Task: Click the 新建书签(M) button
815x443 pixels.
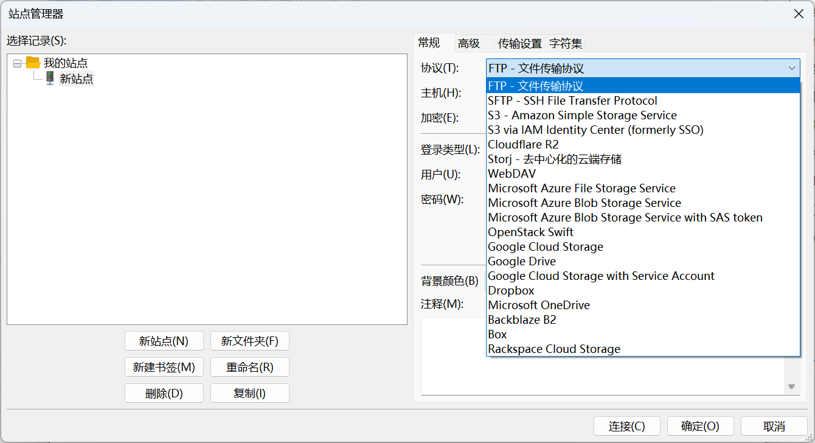Action: click(164, 367)
